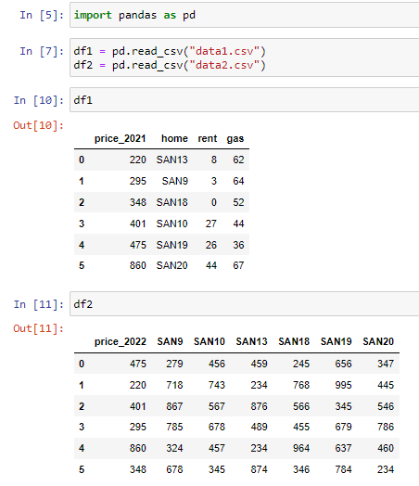
Task: Select SAN19 cell in df1 home column
Action: coord(171,245)
